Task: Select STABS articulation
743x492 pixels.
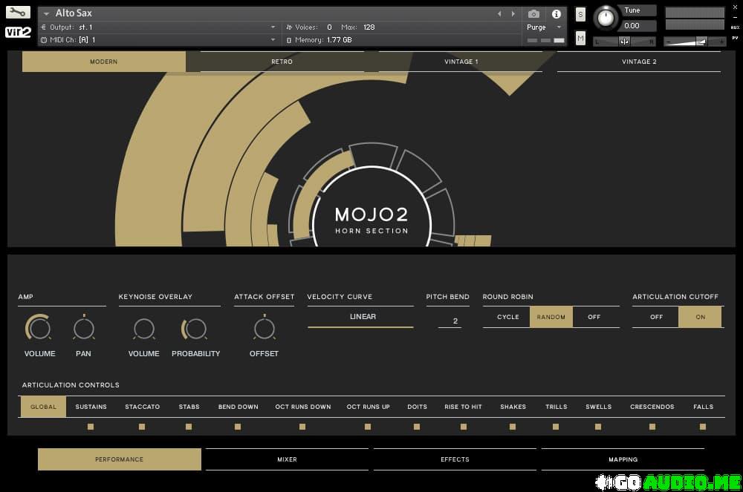Action: (x=189, y=407)
